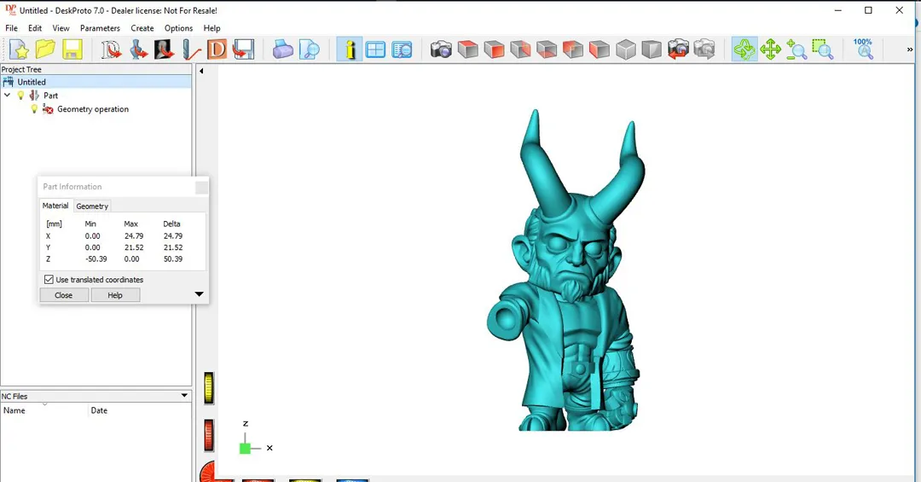Image resolution: width=921 pixels, height=482 pixels.
Task: Click the Load Geometry white D icon
Action: (x=110, y=49)
